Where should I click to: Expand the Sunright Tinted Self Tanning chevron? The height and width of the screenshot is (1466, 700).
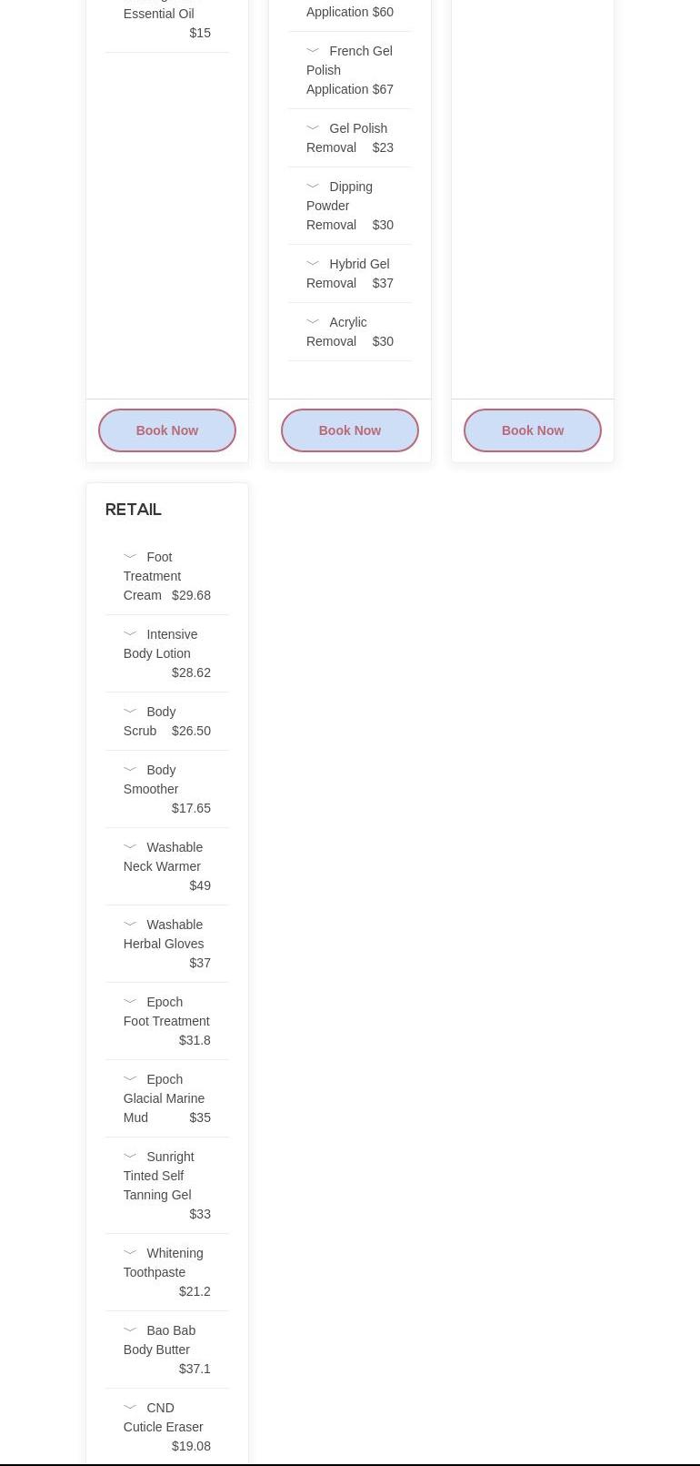coord(130,1157)
